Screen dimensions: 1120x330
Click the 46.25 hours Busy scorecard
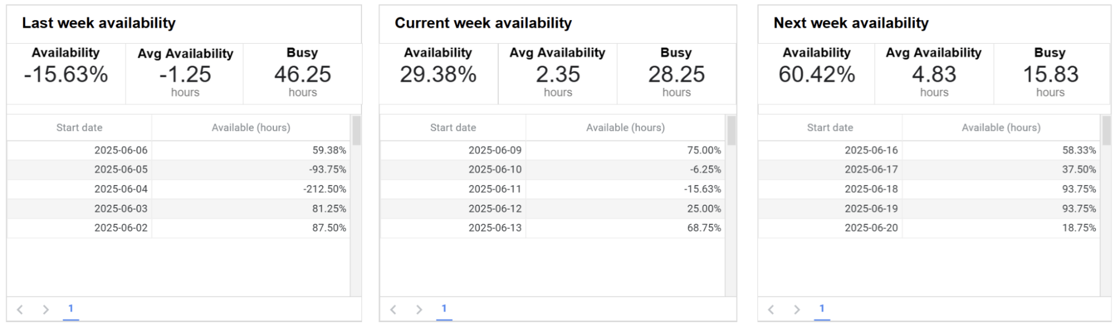click(x=303, y=74)
